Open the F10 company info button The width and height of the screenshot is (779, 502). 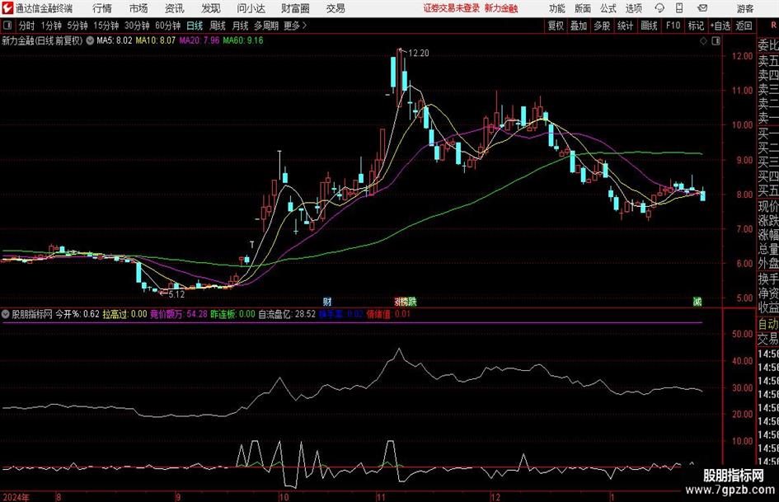point(673,26)
